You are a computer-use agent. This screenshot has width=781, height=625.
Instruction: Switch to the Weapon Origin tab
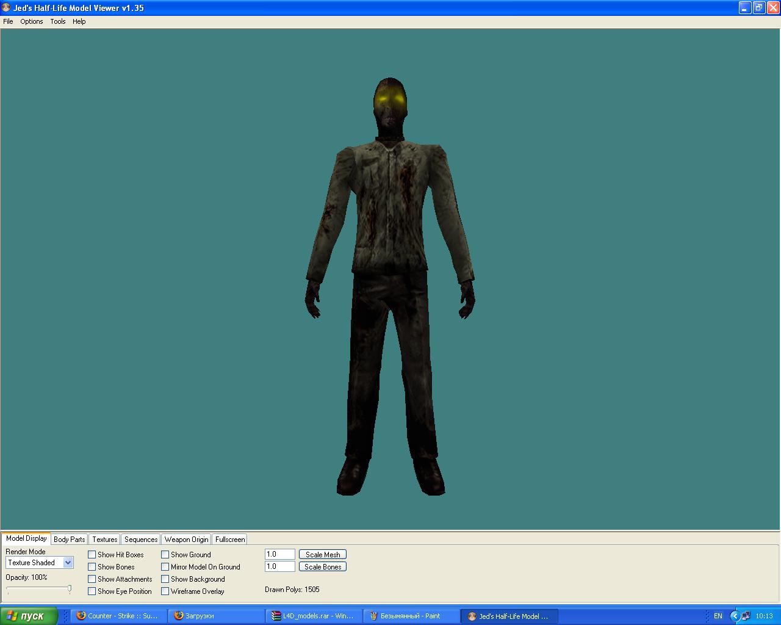[x=186, y=540]
